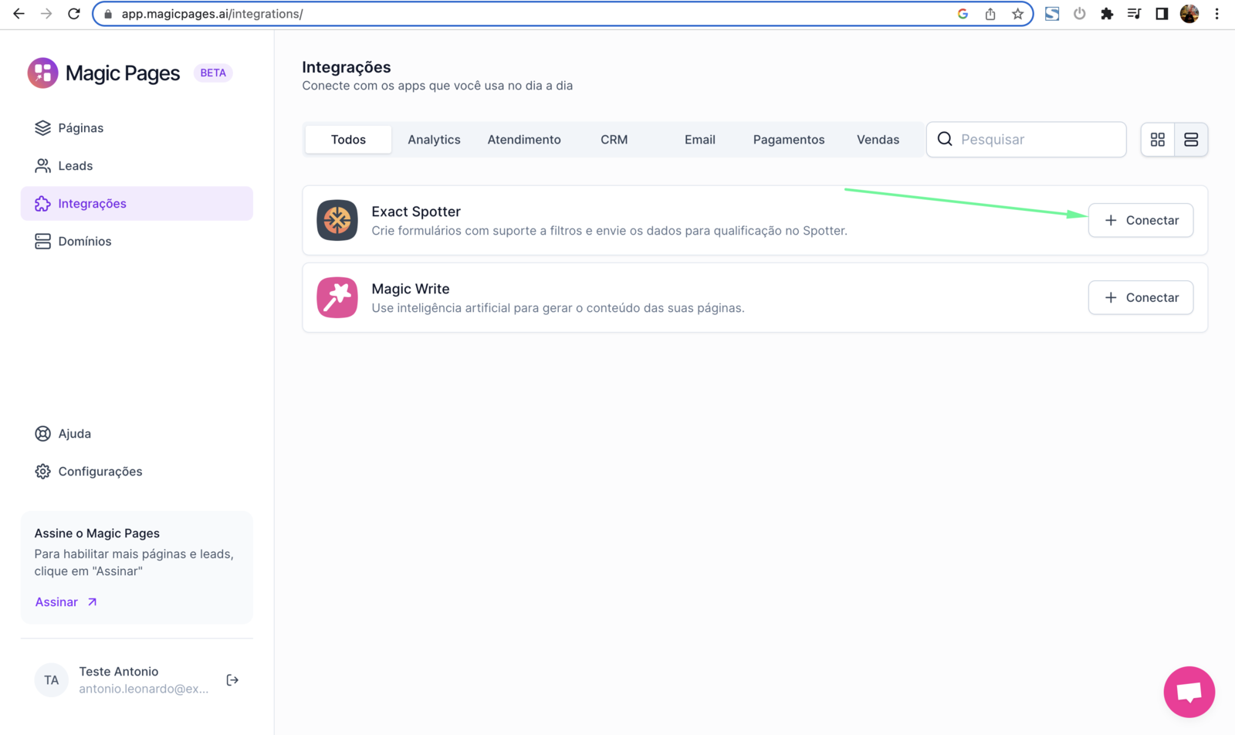Click the blue extension icon in the toolbar
Screen dimensions: 1235x735
1052,14
